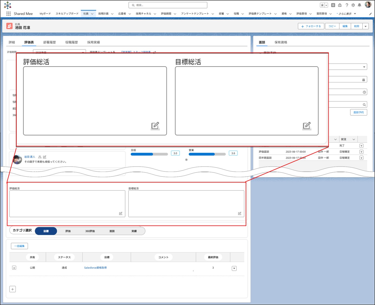Select the 評価 category pill
The height and width of the screenshot is (305, 375).
click(68, 231)
